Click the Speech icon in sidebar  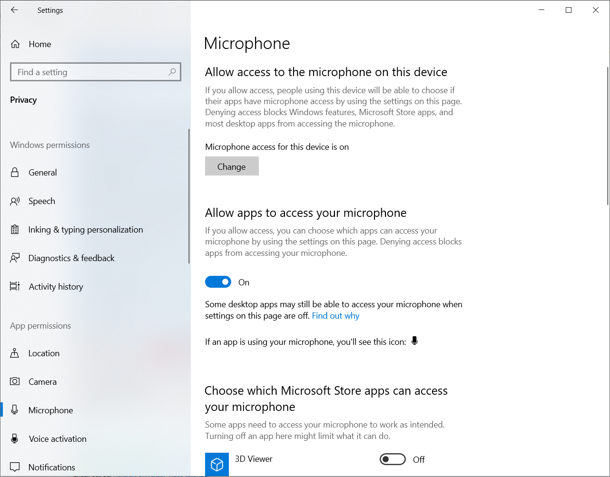15,201
